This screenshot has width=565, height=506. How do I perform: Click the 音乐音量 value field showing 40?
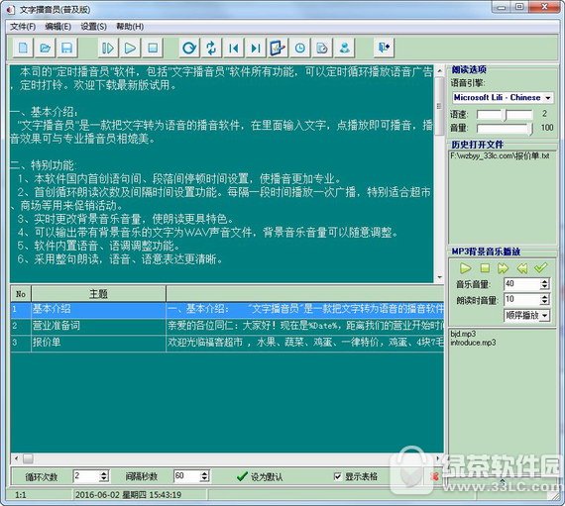[521, 284]
